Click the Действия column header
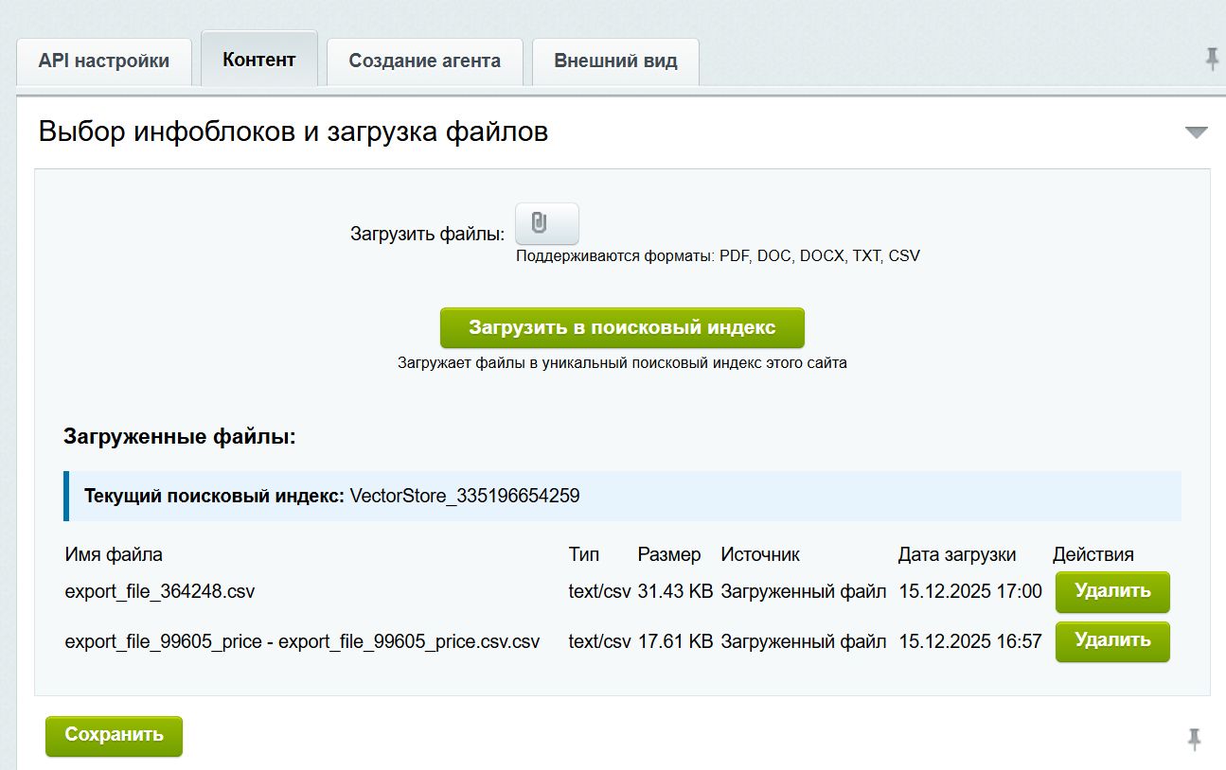The image size is (1226, 770). pyautogui.click(x=1094, y=554)
